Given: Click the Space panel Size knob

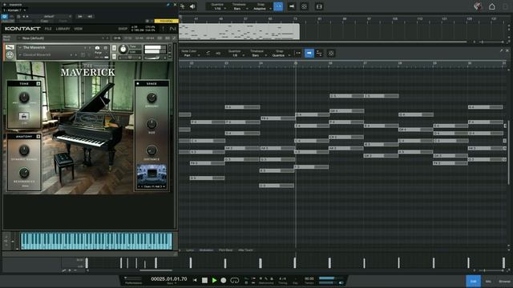Looking at the screenshot, I should 151,124.
